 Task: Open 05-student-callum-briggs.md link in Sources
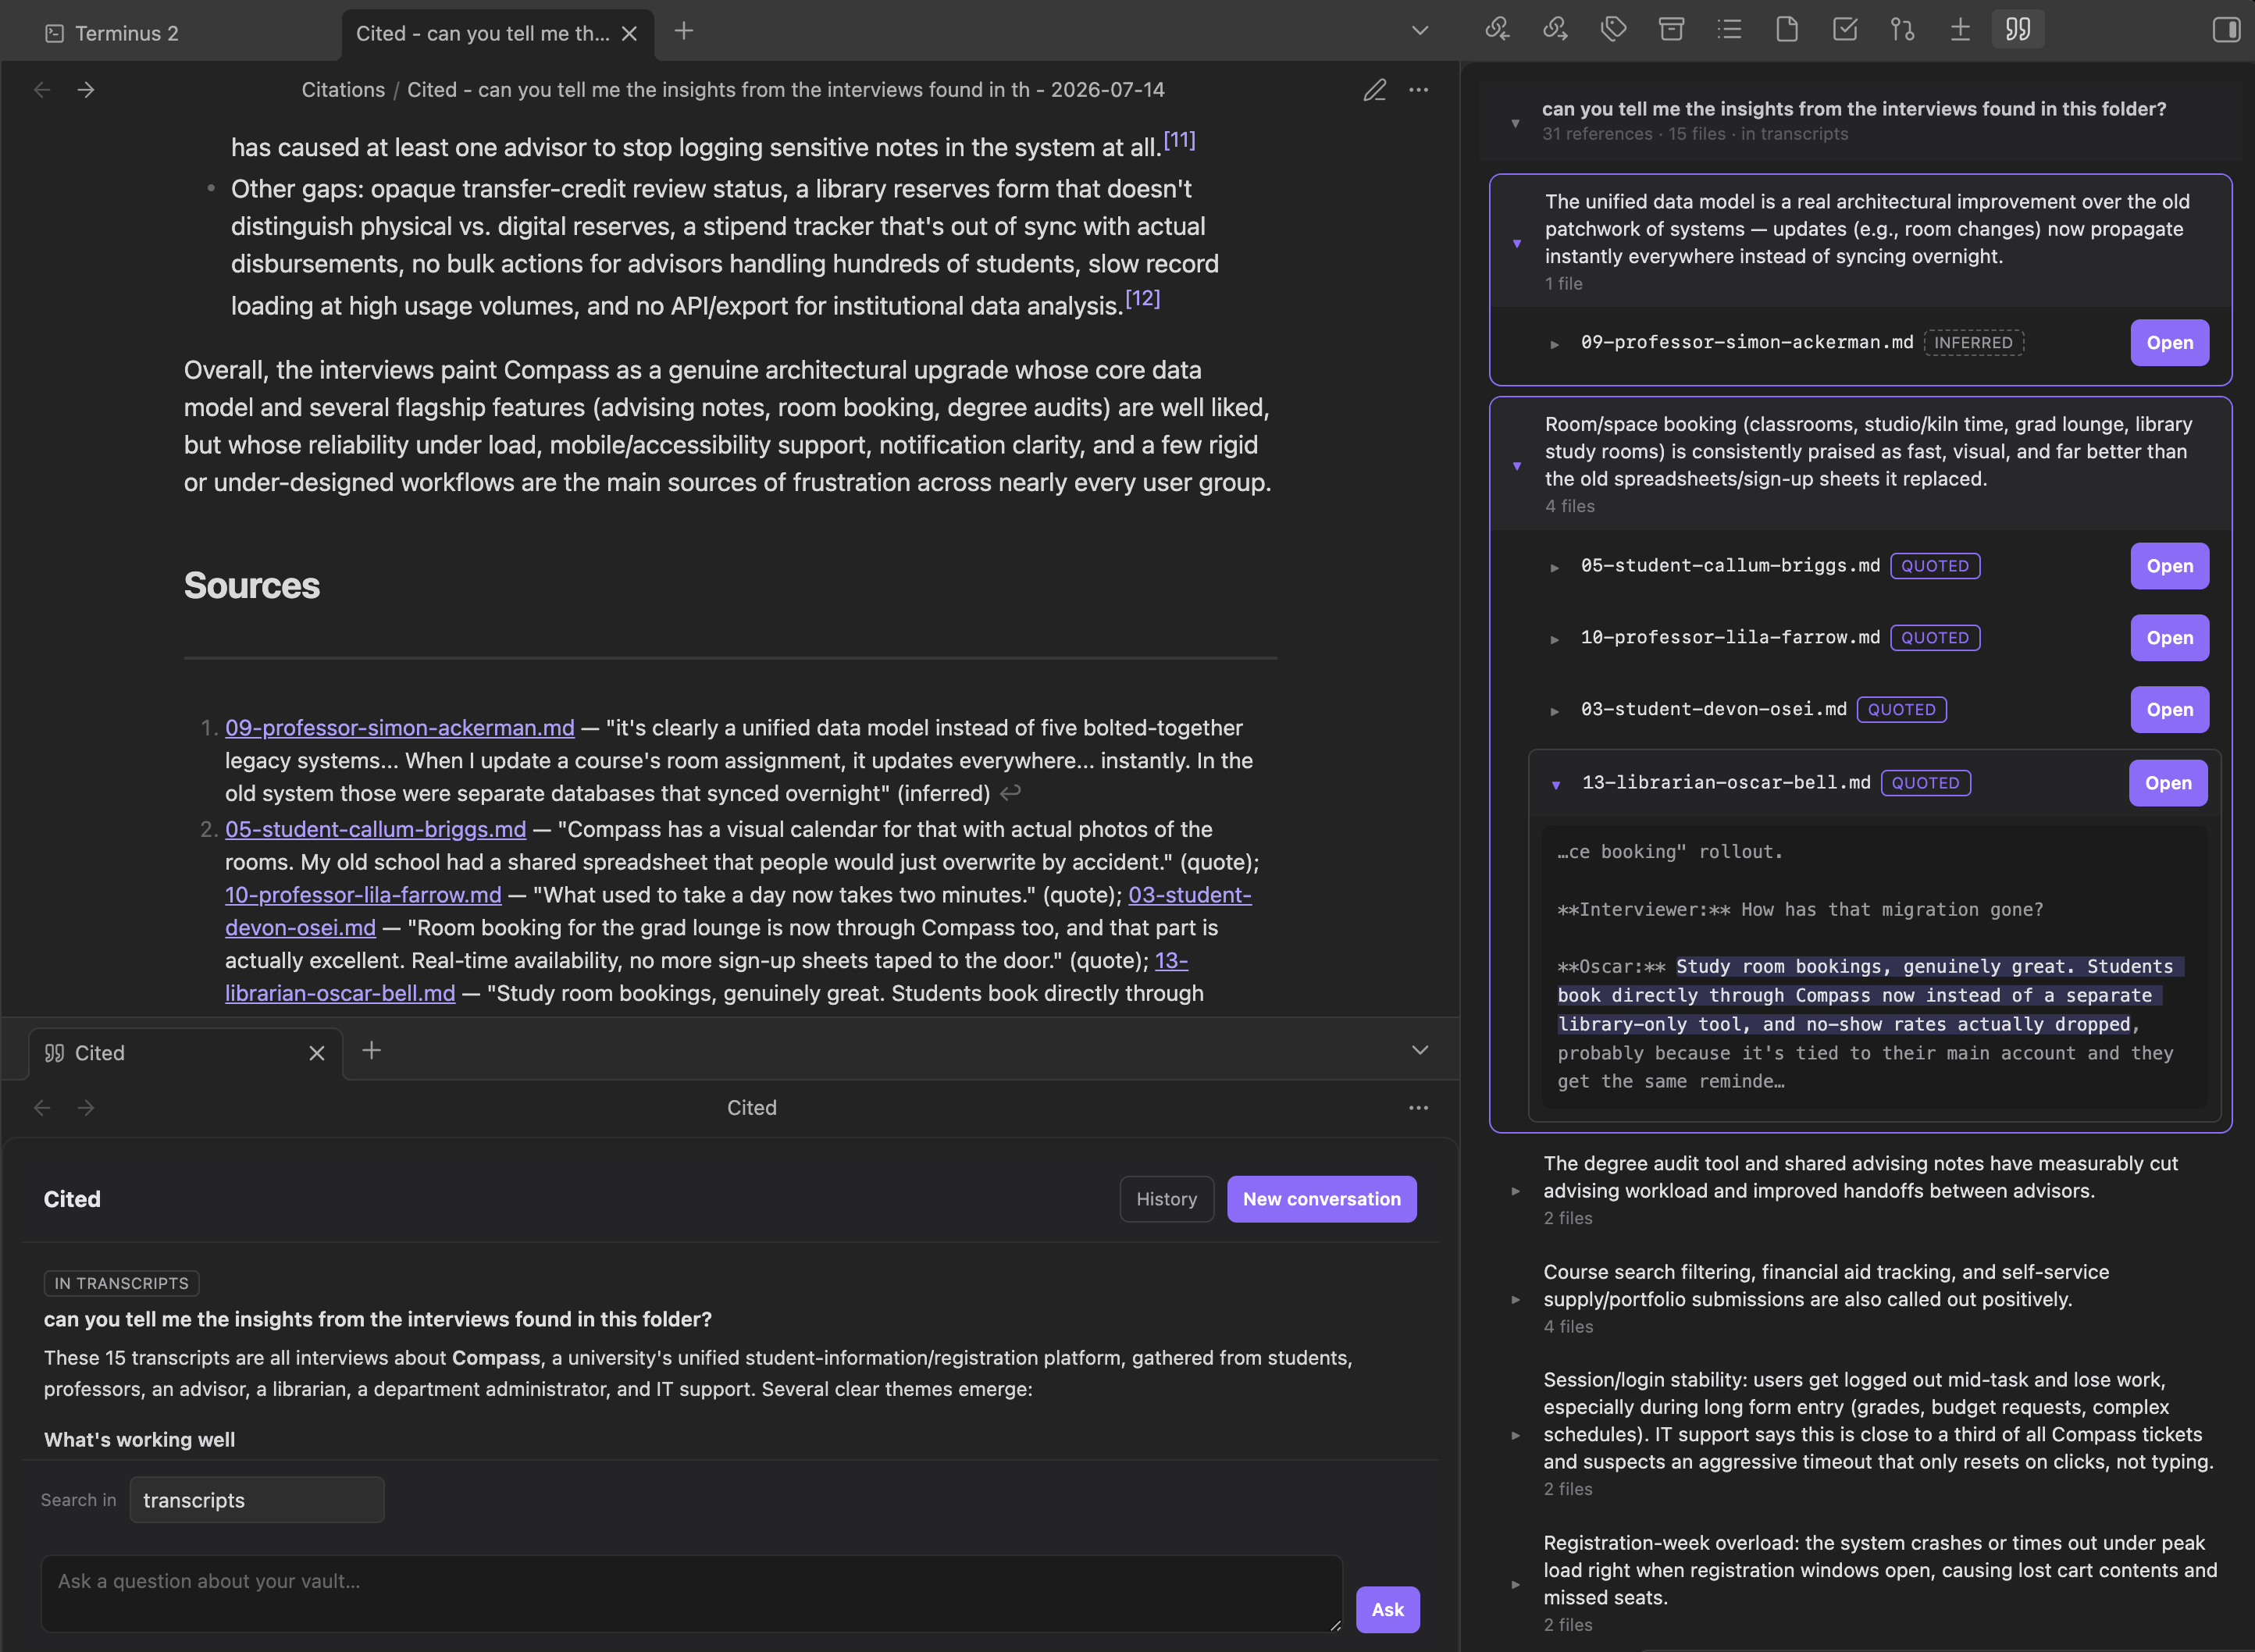point(375,829)
